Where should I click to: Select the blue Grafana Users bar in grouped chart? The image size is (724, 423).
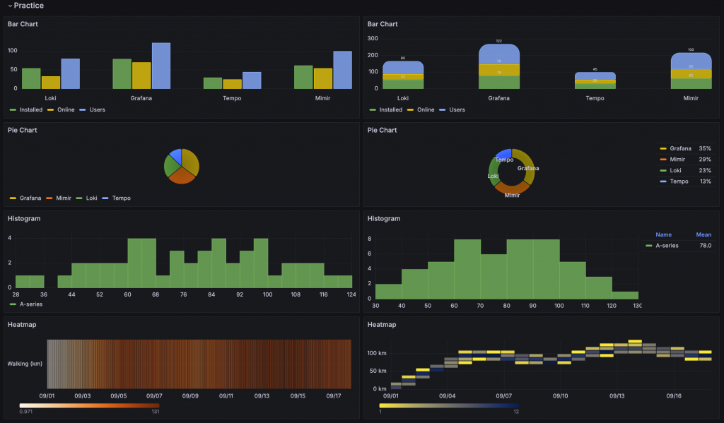[161, 66]
